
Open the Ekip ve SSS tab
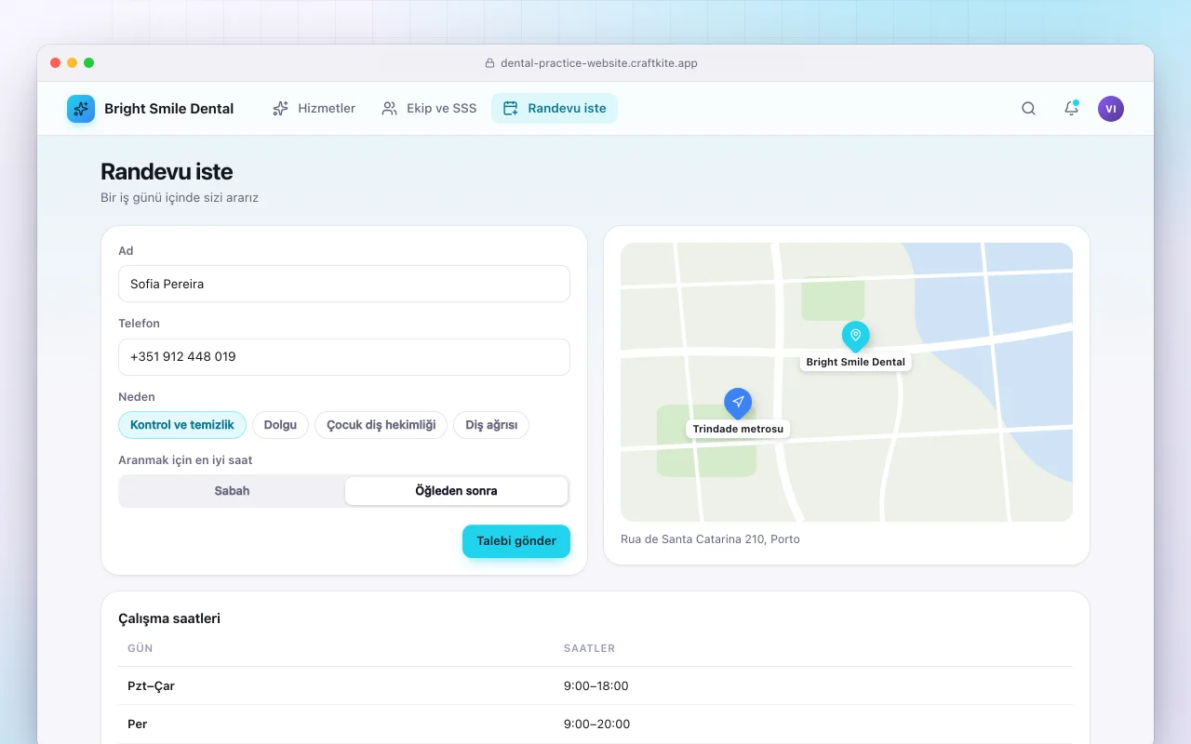[429, 109]
